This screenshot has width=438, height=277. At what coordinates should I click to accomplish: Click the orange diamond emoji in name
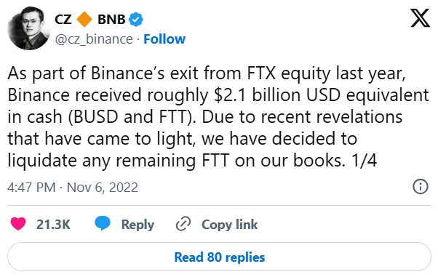click(84, 20)
